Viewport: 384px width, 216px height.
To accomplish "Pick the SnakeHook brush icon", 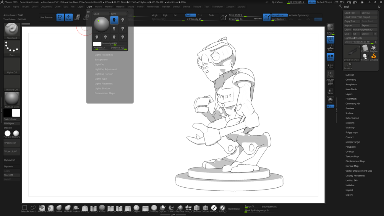I will (x=76, y=208).
